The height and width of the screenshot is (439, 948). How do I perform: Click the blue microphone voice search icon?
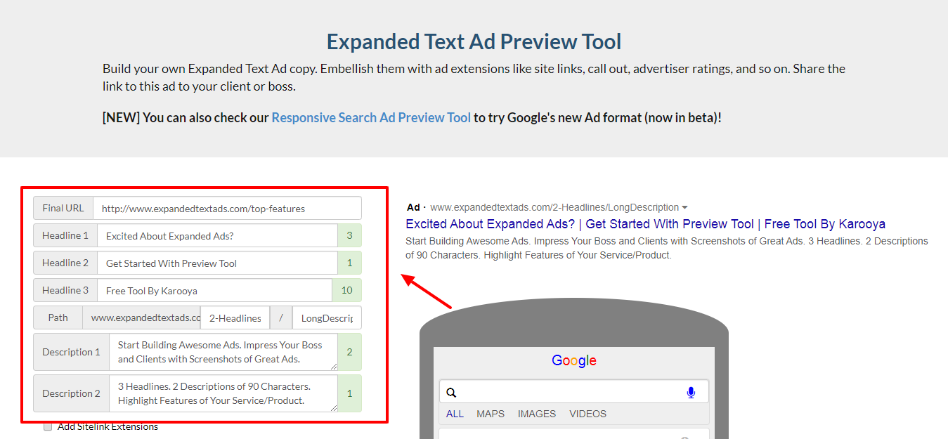[691, 393]
